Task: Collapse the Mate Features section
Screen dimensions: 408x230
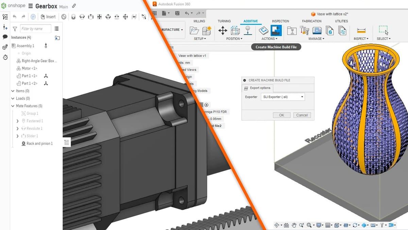Action: pos(12,106)
